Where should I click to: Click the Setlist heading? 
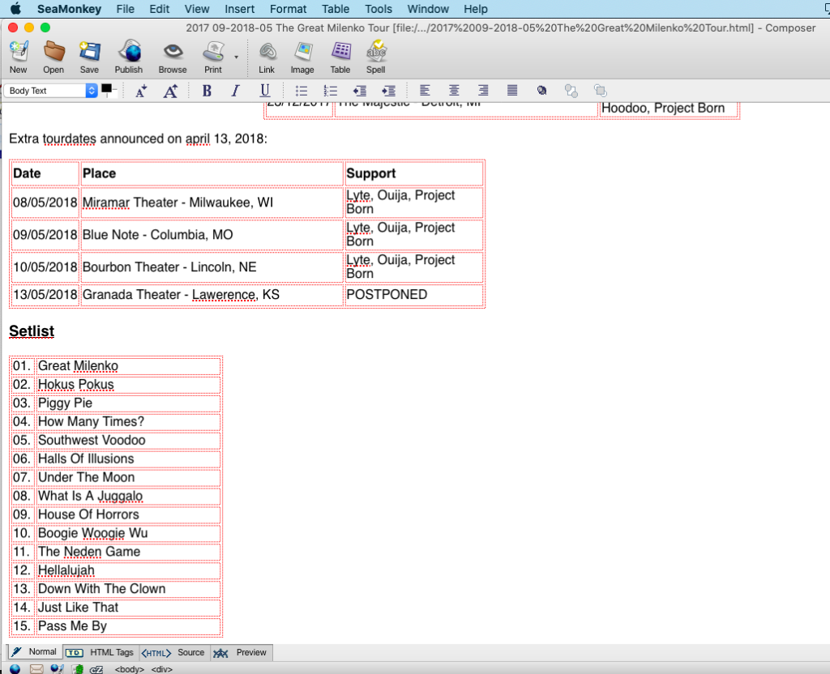(x=32, y=331)
